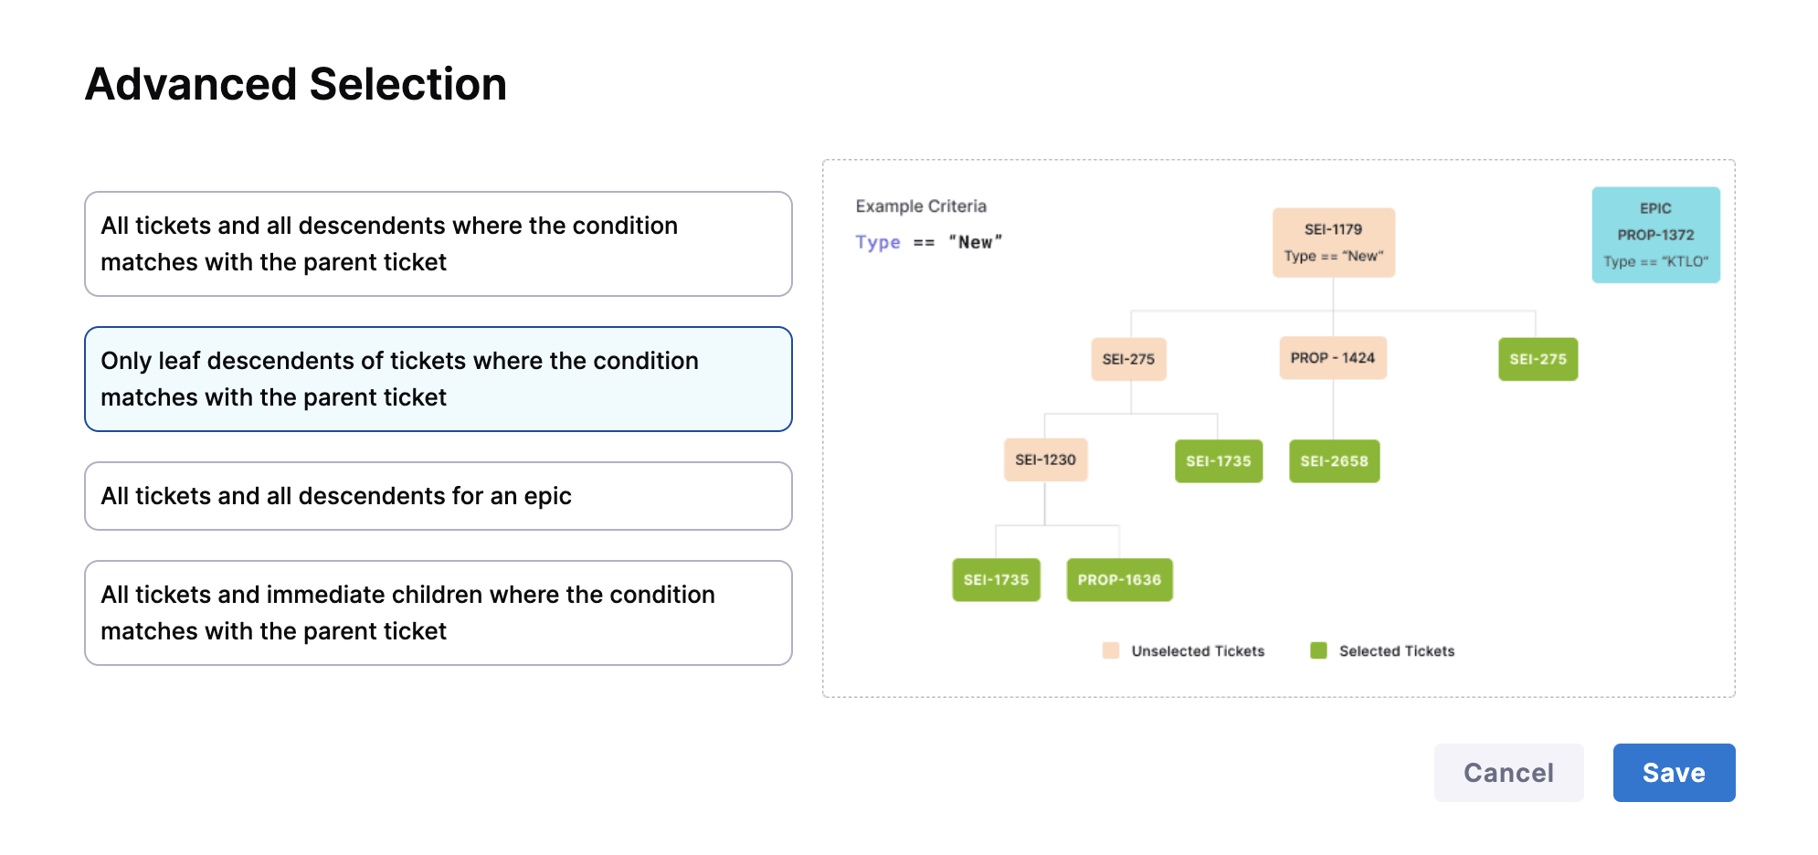Image resolution: width=1818 pixels, height=855 pixels.
Task: Click the Selected Tickets green legend swatch
Action: pyautogui.click(x=1318, y=650)
